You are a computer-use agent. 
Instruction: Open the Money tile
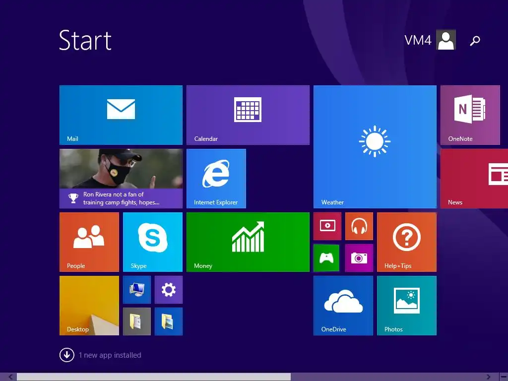248,242
